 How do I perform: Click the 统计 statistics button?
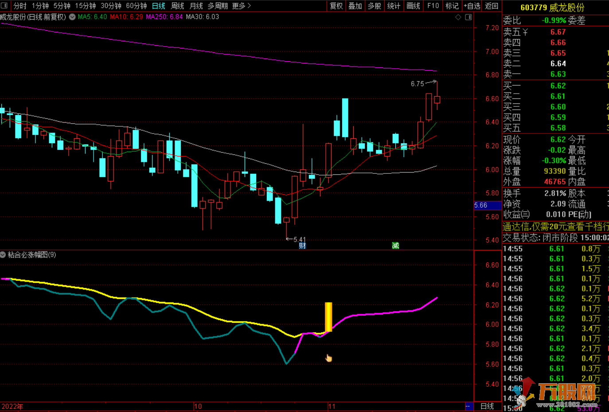point(394,6)
